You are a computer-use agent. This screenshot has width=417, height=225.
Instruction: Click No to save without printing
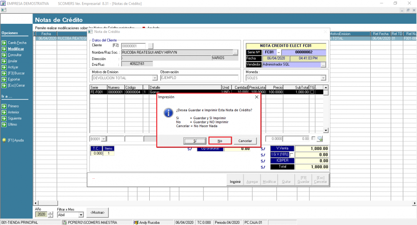click(220, 141)
